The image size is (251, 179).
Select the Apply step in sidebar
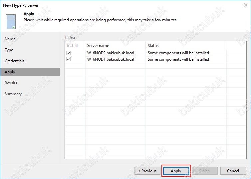tap(30, 72)
